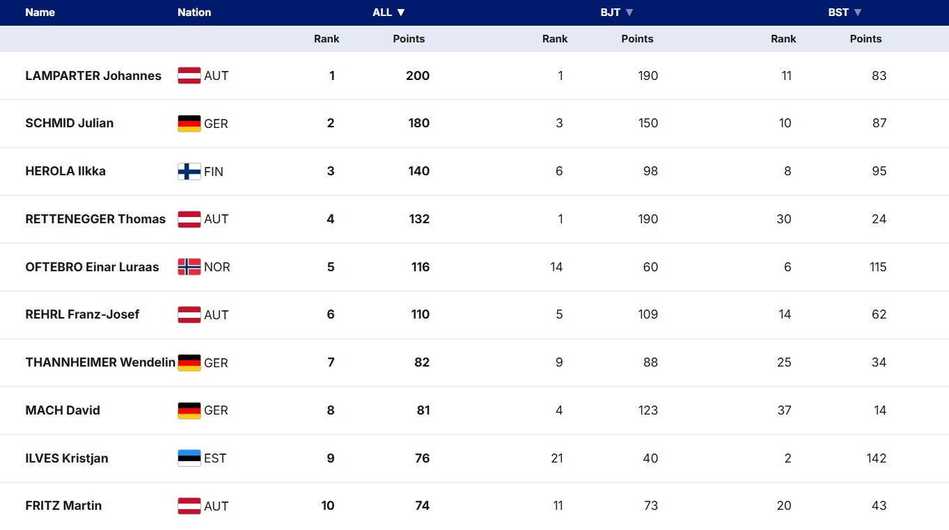Open RETTENEGGER Thomas athlete link
This screenshot has width=949, height=530.
coord(95,219)
